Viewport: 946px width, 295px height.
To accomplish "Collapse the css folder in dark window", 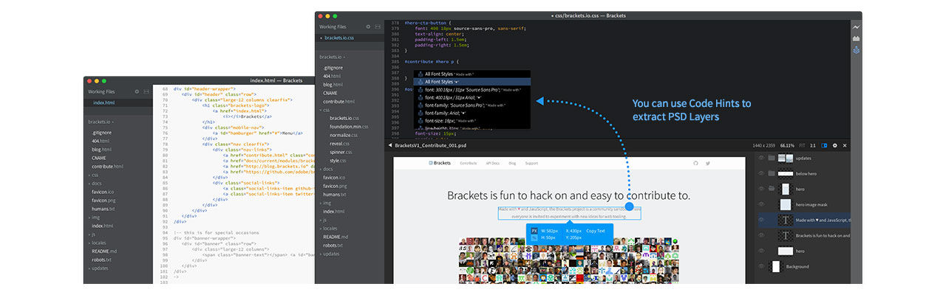I will [325, 110].
